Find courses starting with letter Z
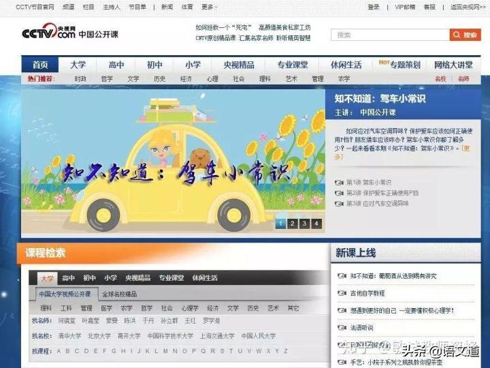This screenshot has width=490, height=368. pyautogui.click(x=285, y=351)
